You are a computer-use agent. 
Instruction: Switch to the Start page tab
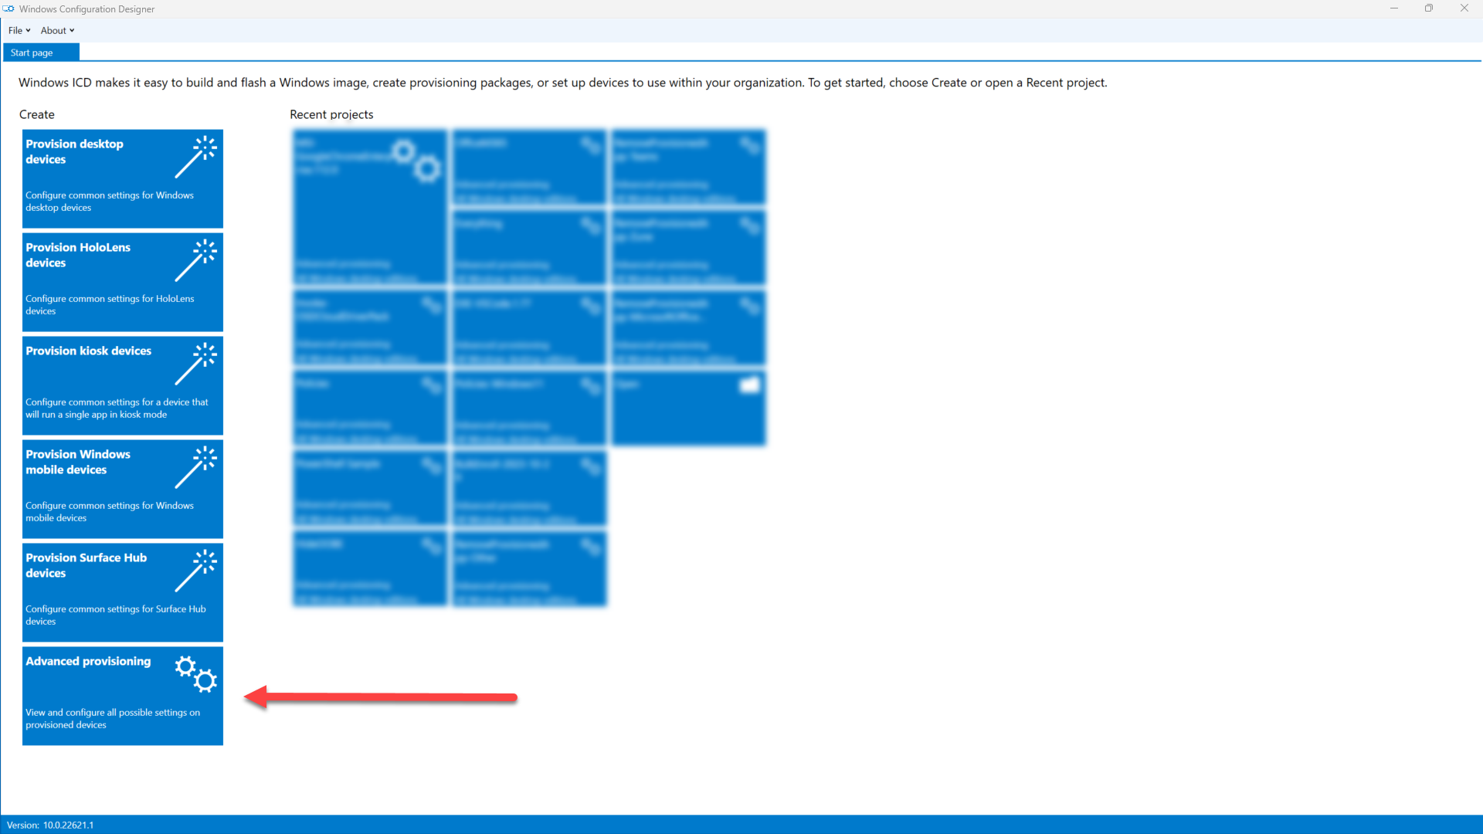click(32, 53)
